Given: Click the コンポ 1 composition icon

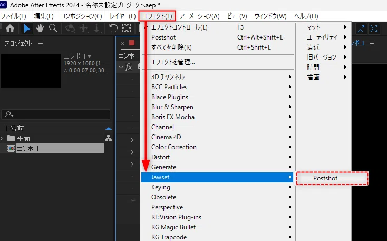Looking at the screenshot, I should click(11, 148).
